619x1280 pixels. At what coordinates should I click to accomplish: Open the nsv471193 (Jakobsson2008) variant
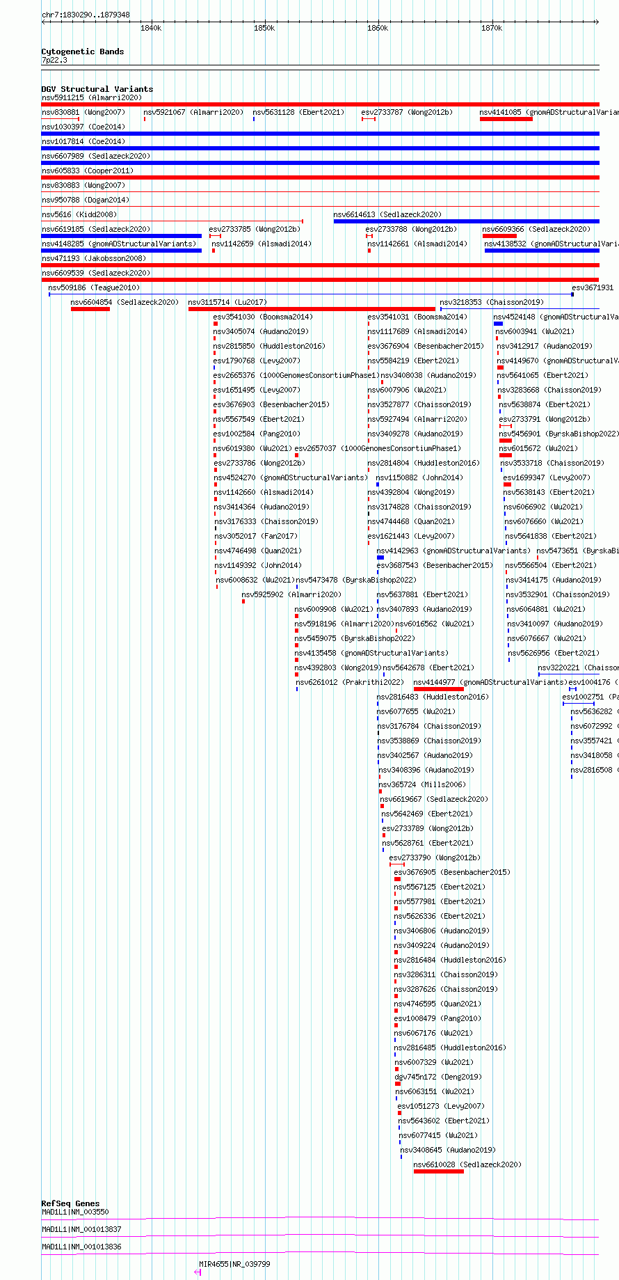[x=94, y=258]
